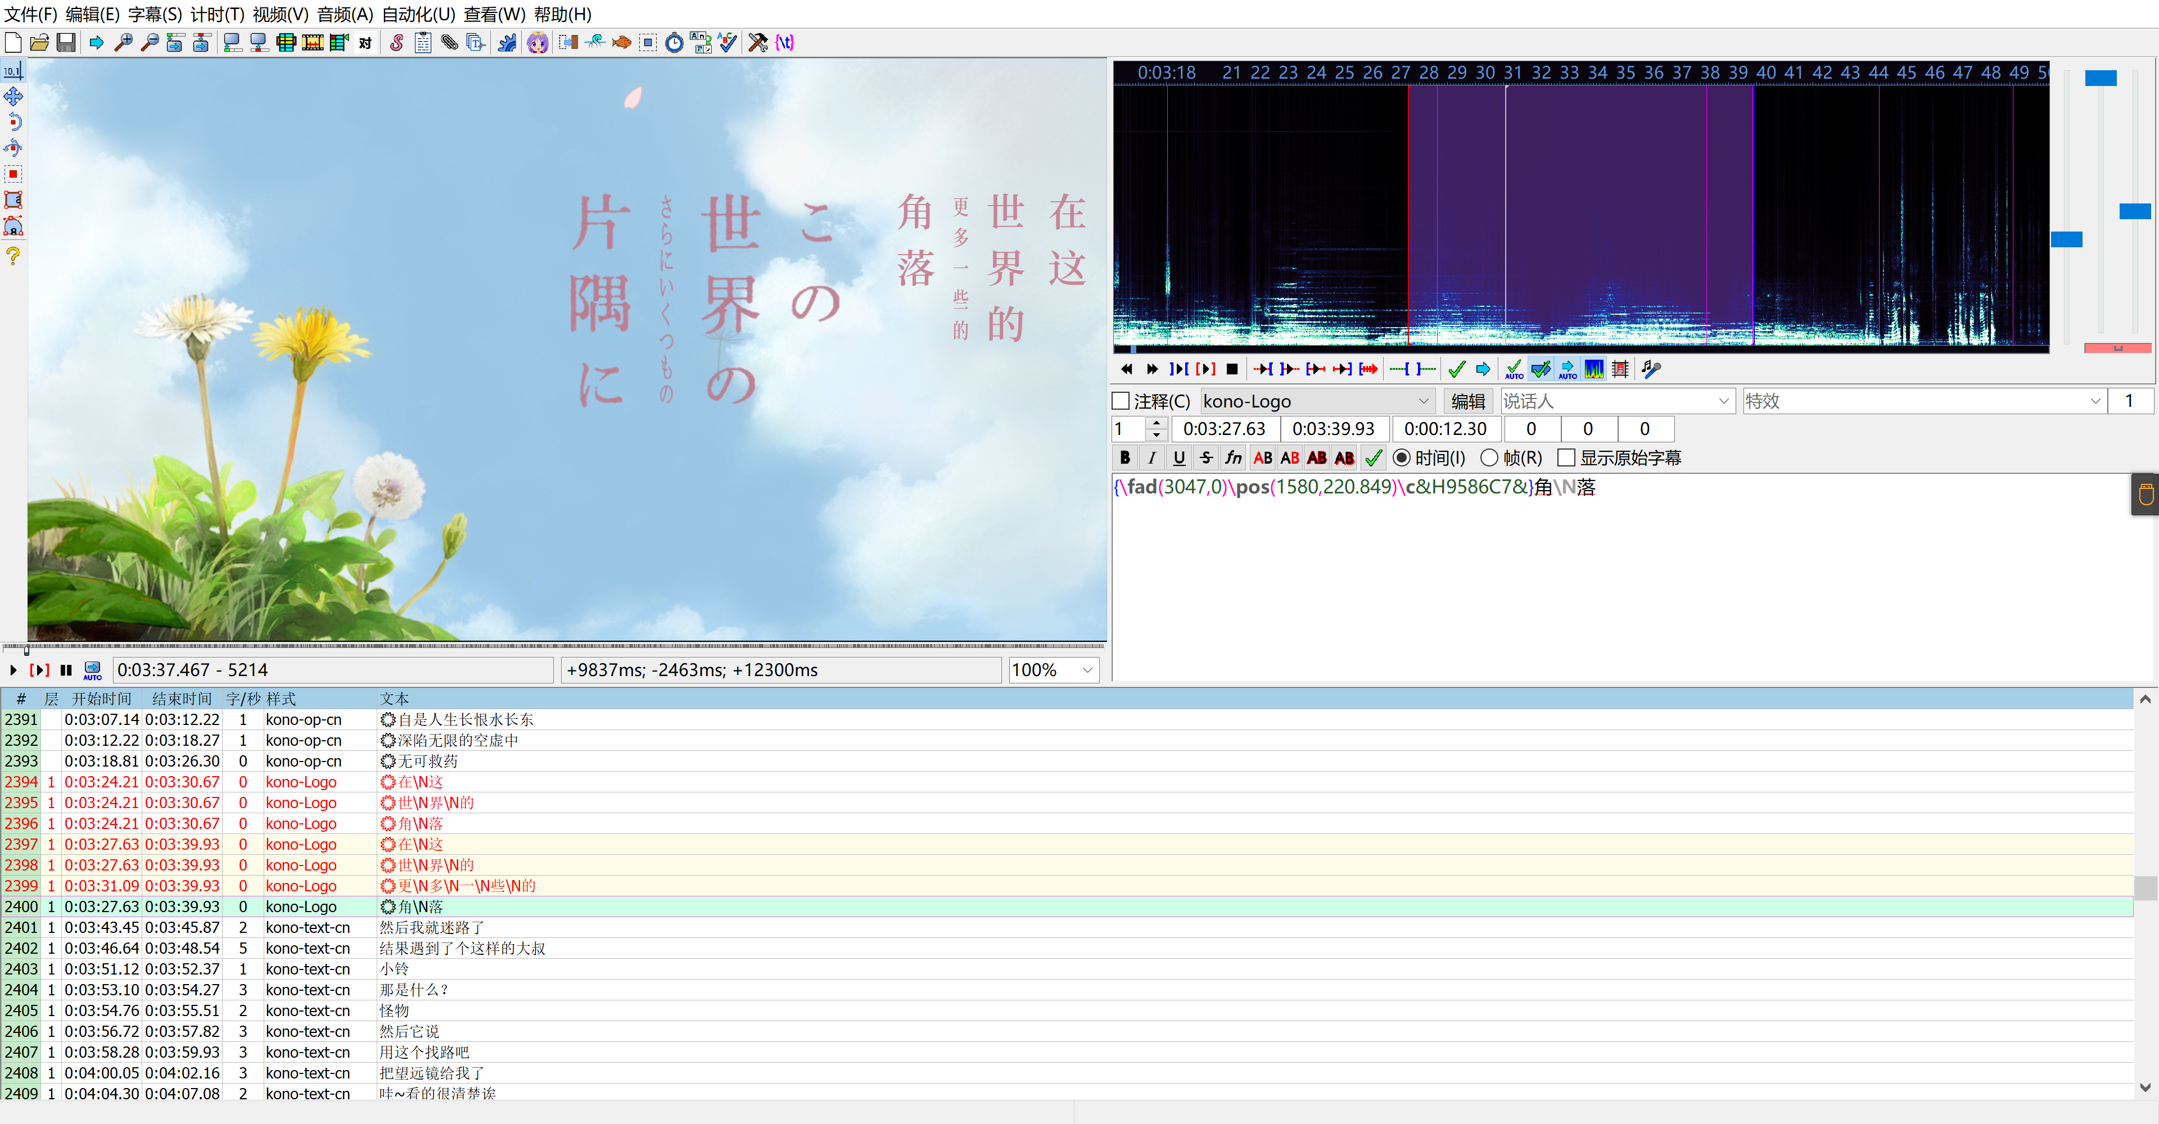This screenshot has height=1124, width=2159.
Task: Open Options hammer and wrench icon
Action: coord(758,42)
